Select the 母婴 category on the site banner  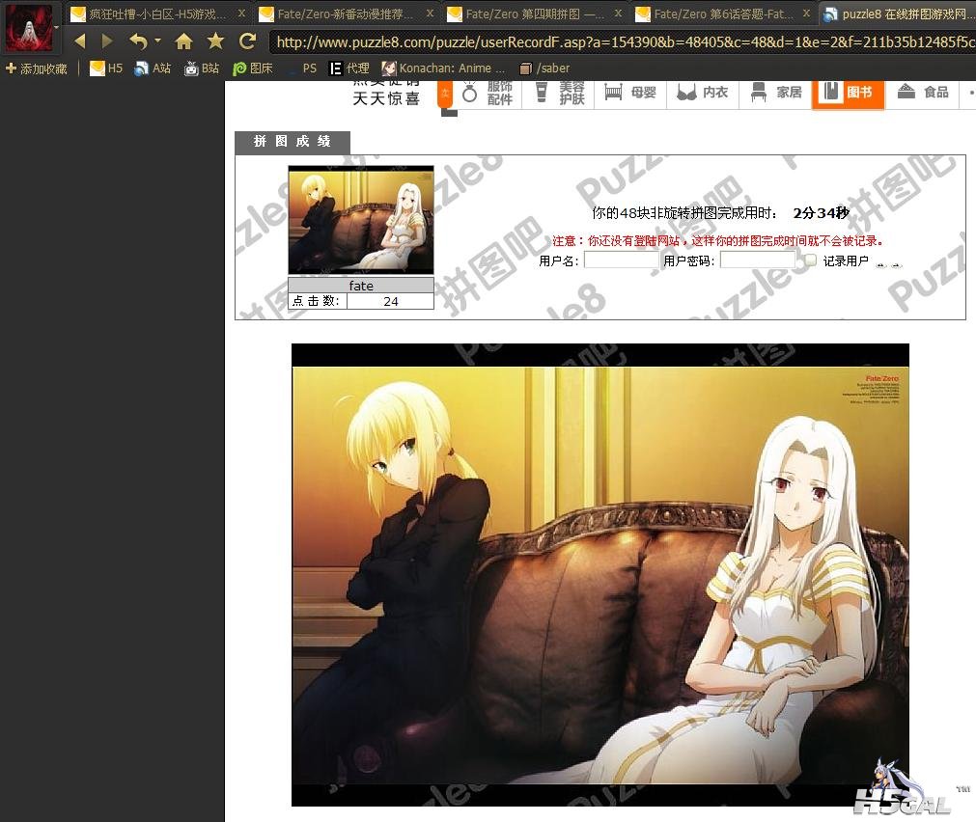[631, 93]
